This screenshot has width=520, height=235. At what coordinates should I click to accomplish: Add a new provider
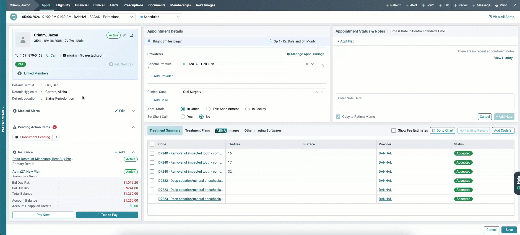tap(161, 76)
